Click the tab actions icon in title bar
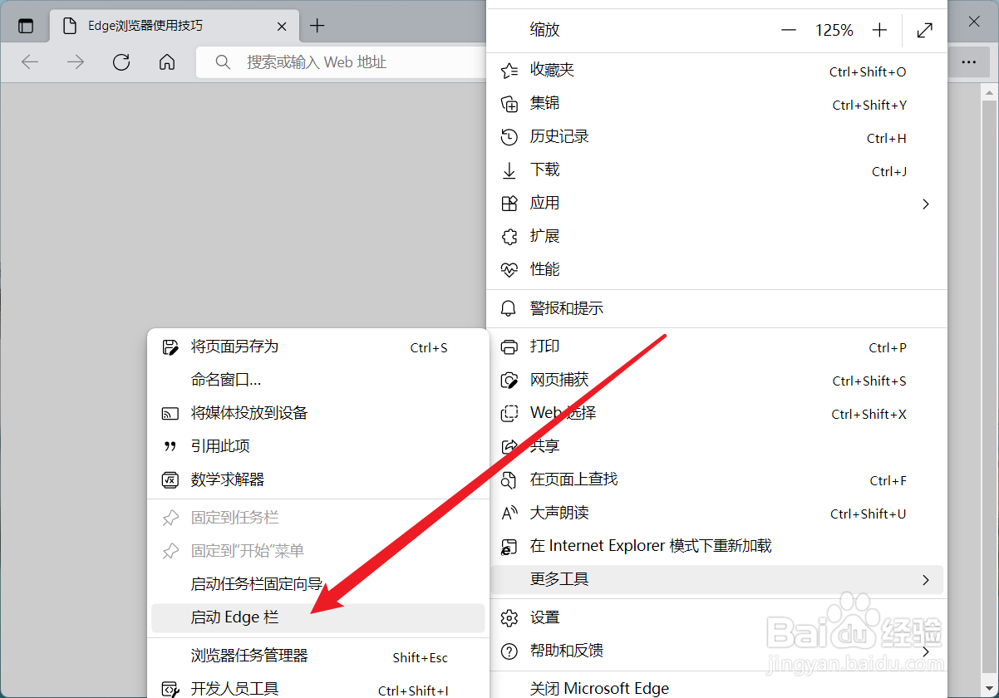This screenshot has height=698, width=999. [x=26, y=26]
